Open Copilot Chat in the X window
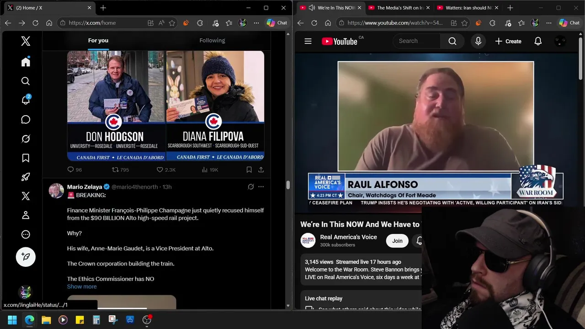 click(277, 23)
